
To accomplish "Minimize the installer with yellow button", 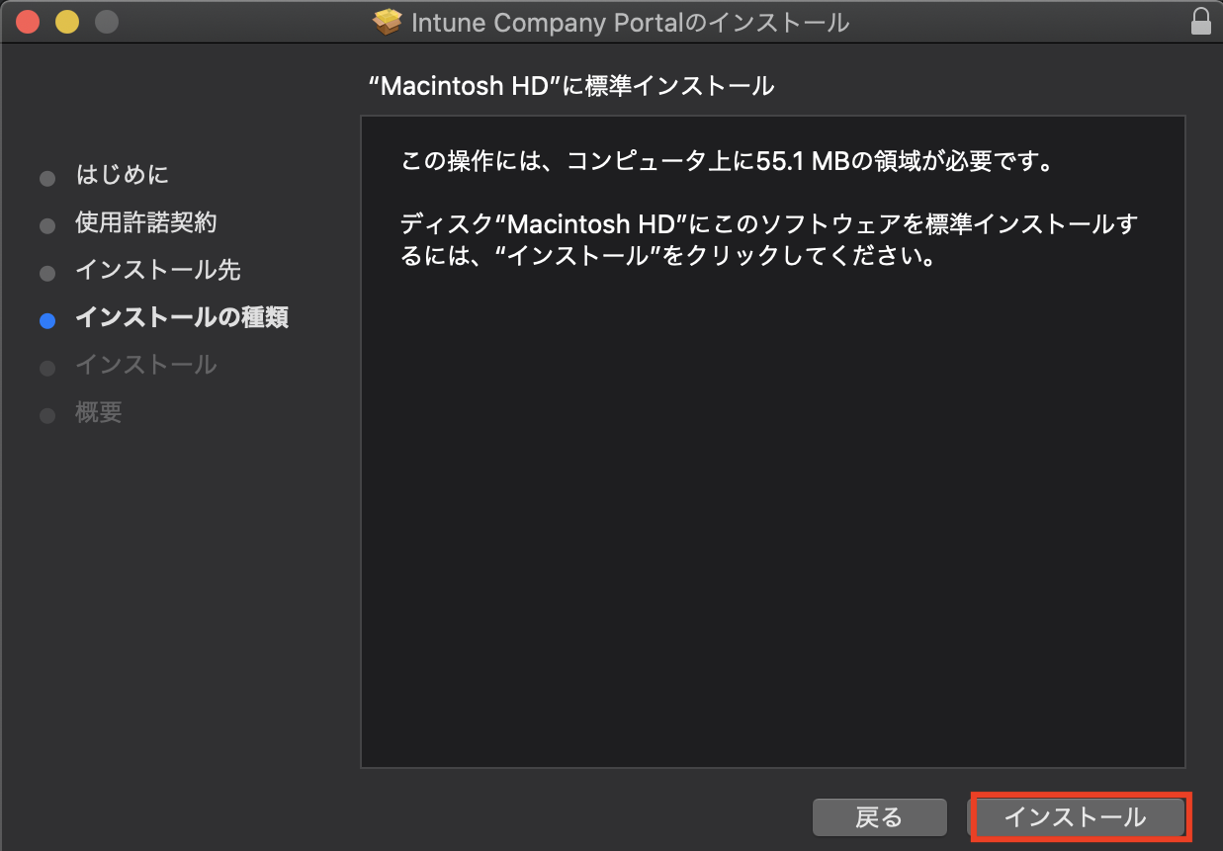I will [x=67, y=22].
